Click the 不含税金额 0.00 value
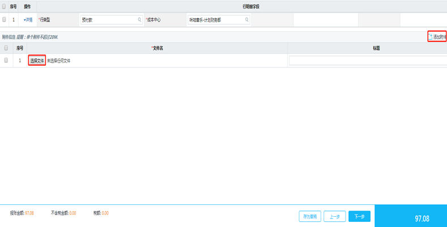447x227 pixels. 73,213
